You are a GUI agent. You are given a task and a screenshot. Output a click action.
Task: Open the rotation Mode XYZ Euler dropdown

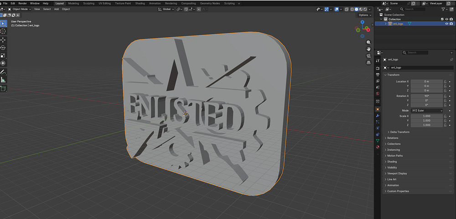pos(427,111)
